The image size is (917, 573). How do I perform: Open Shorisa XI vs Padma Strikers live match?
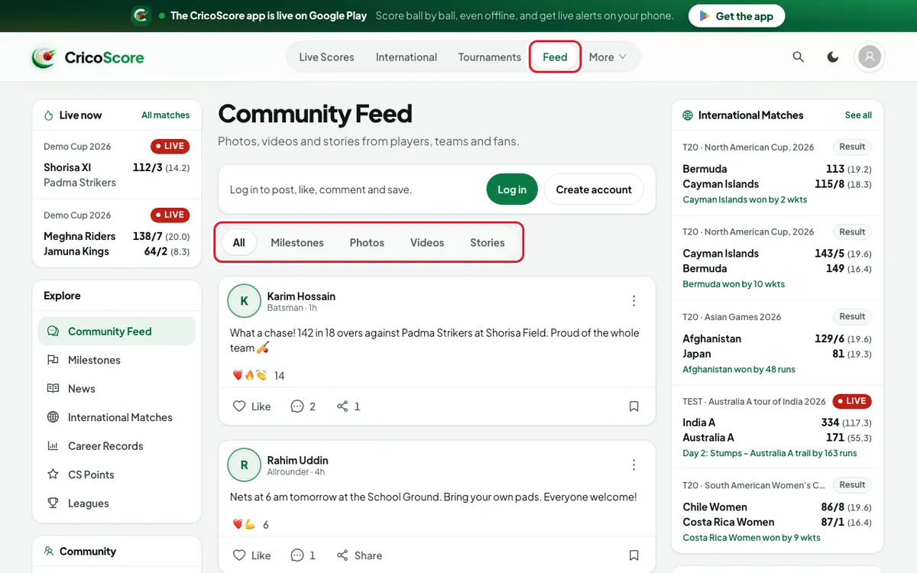click(117, 165)
